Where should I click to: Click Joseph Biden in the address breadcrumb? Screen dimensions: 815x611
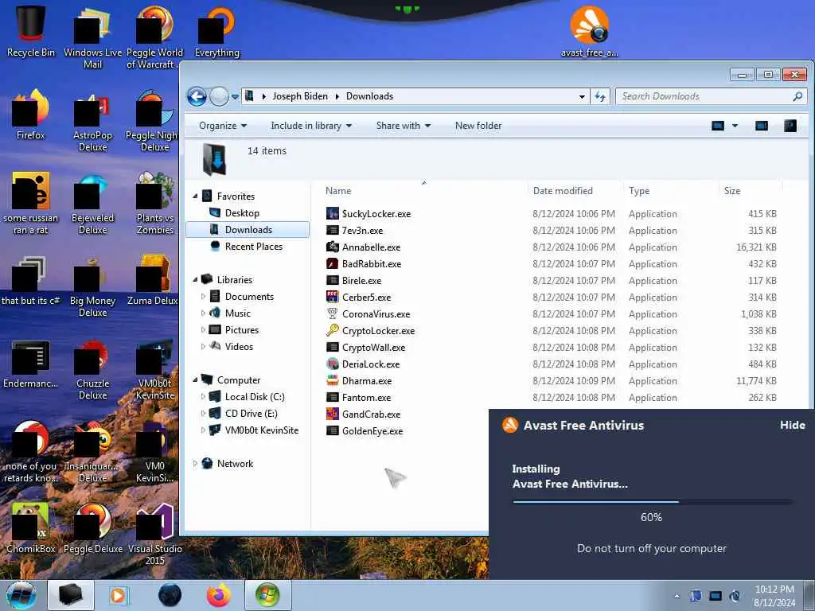(300, 96)
